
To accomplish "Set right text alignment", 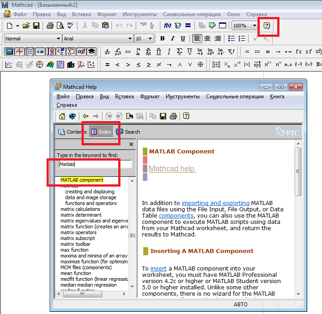I will coord(218,39).
